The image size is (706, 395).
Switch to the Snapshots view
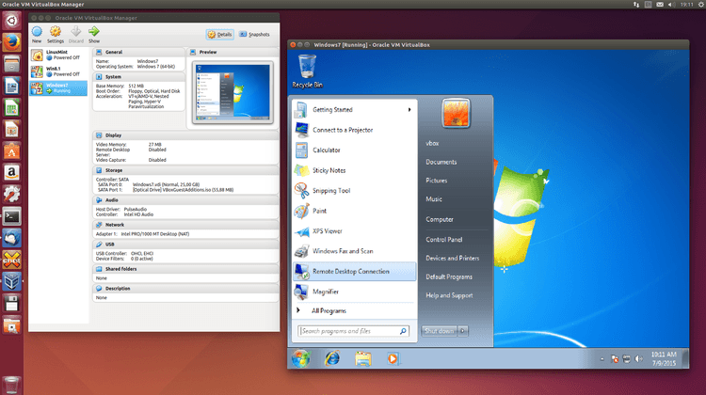(254, 34)
